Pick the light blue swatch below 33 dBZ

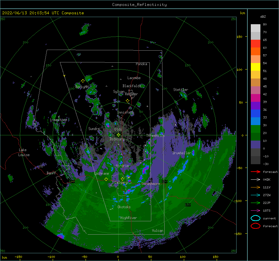(x=255, y=121)
